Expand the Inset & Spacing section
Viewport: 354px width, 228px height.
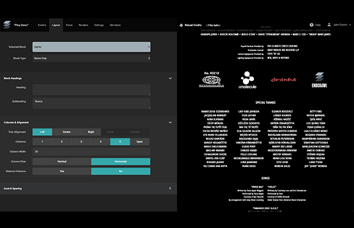click(170, 188)
